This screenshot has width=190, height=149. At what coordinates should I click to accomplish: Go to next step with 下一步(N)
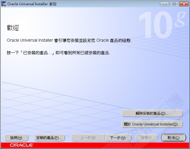pyautogui.click(x=118, y=138)
